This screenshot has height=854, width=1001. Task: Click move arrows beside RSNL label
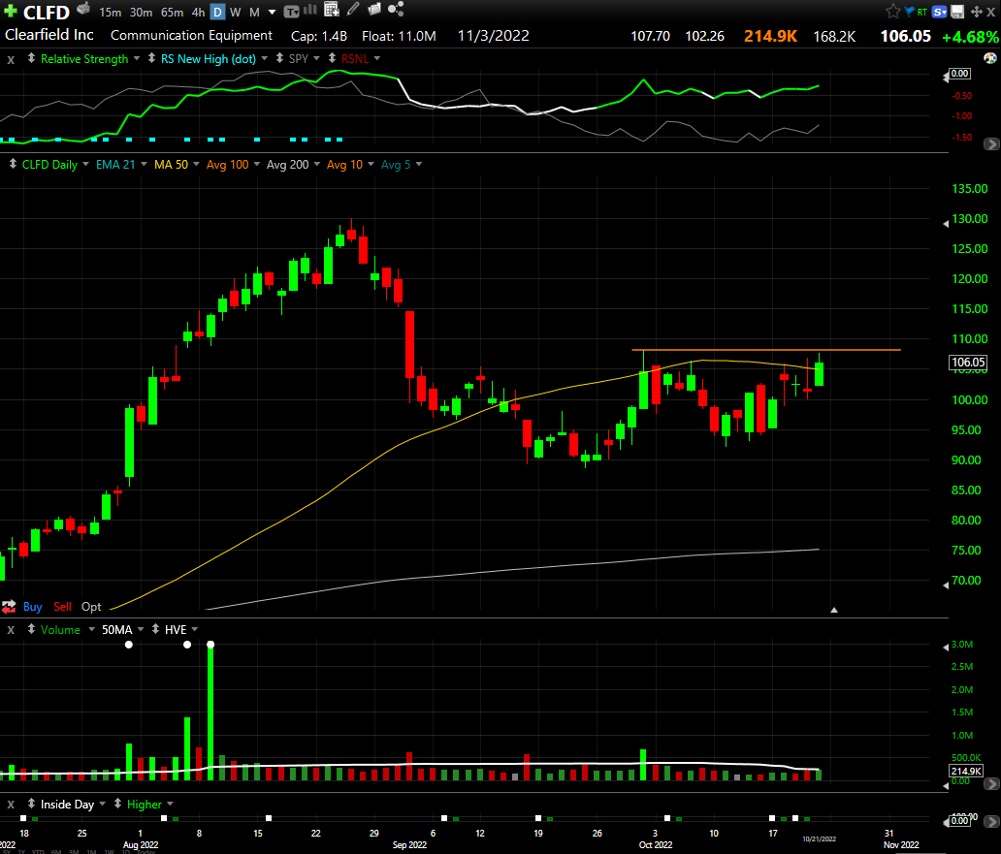coord(332,58)
